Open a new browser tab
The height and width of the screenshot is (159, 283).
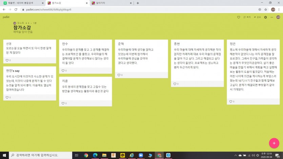click(x=138, y=3)
